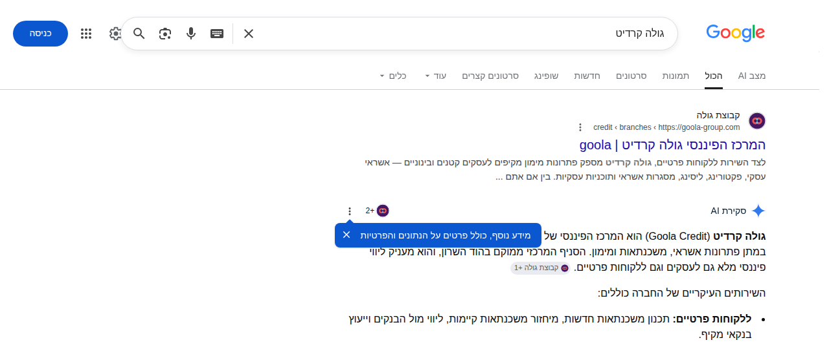Open the חדשות tab
829x349 pixels.
pos(587,76)
